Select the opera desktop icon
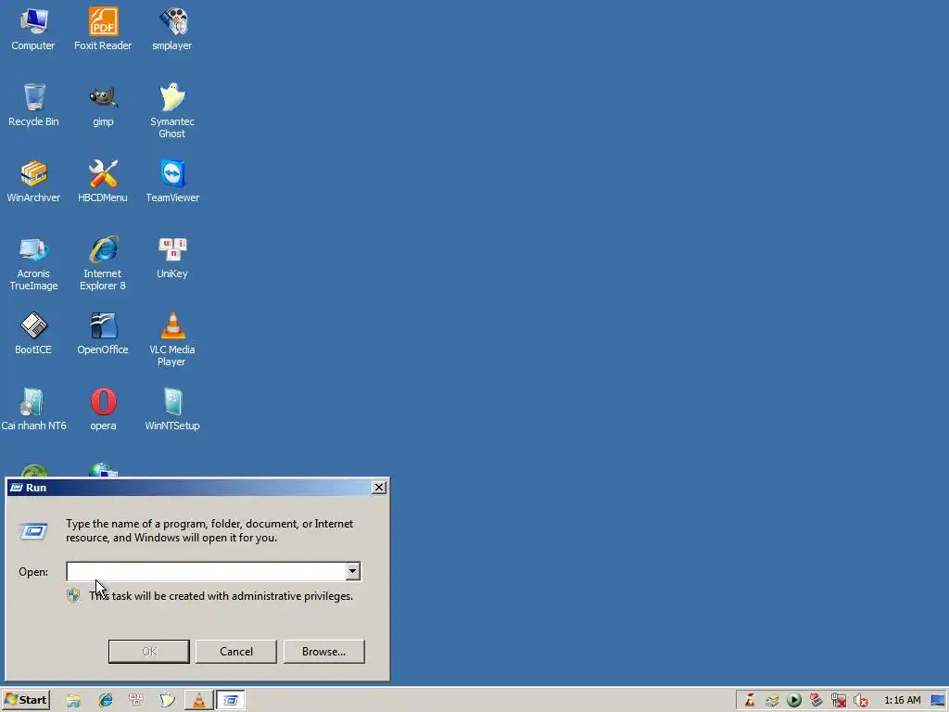The width and height of the screenshot is (949, 712). pyautogui.click(x=103, y=409)
